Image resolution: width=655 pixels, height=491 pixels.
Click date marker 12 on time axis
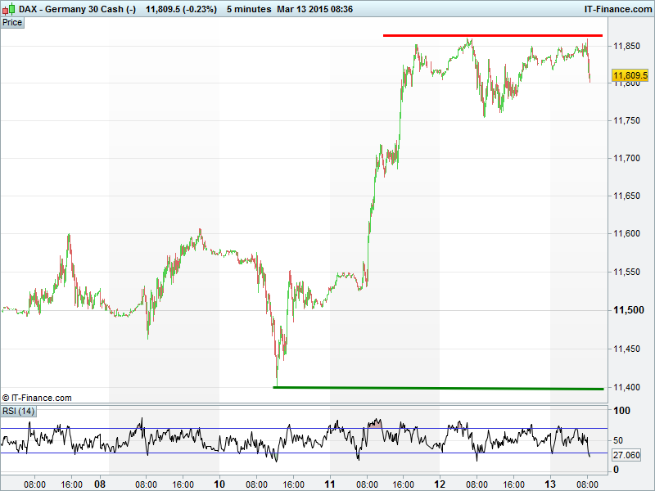[440, 483]
